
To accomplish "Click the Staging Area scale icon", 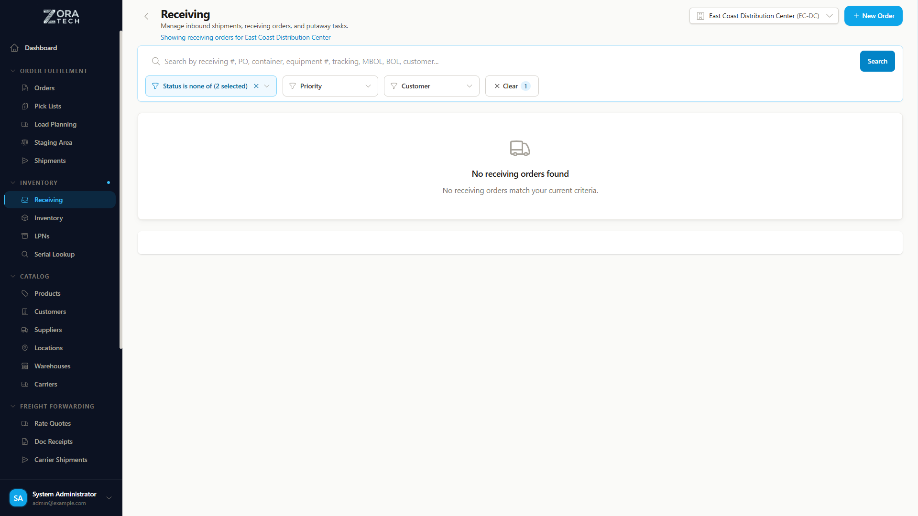I will click(x=25, y=142).
